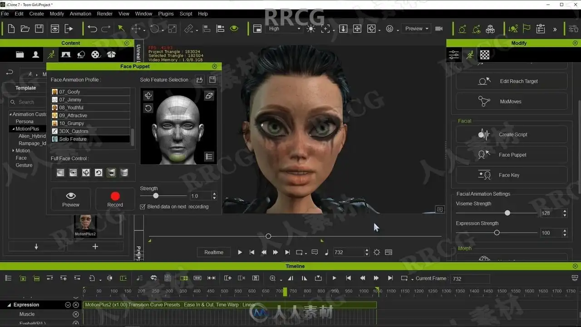Toggle the Expression track visibility circle
This screenshot has height=327, width=581.
(x=68, y=305)
